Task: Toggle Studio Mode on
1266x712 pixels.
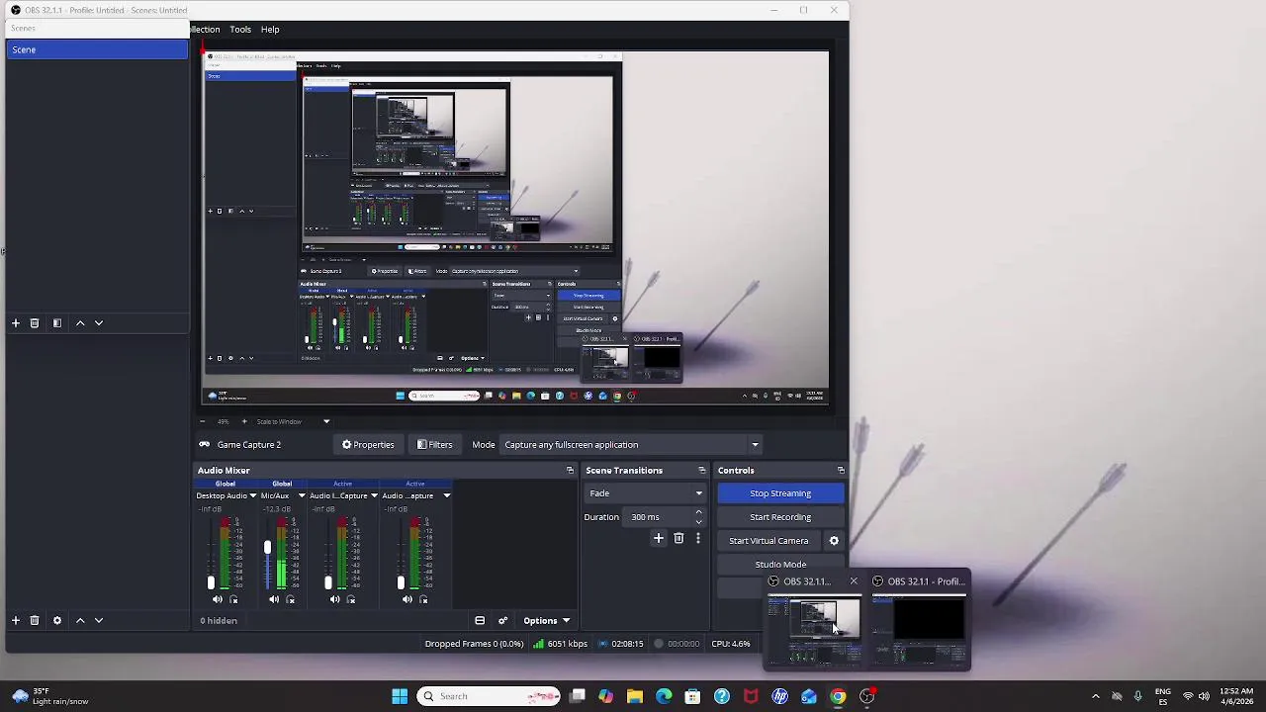Action: [780, 565]
